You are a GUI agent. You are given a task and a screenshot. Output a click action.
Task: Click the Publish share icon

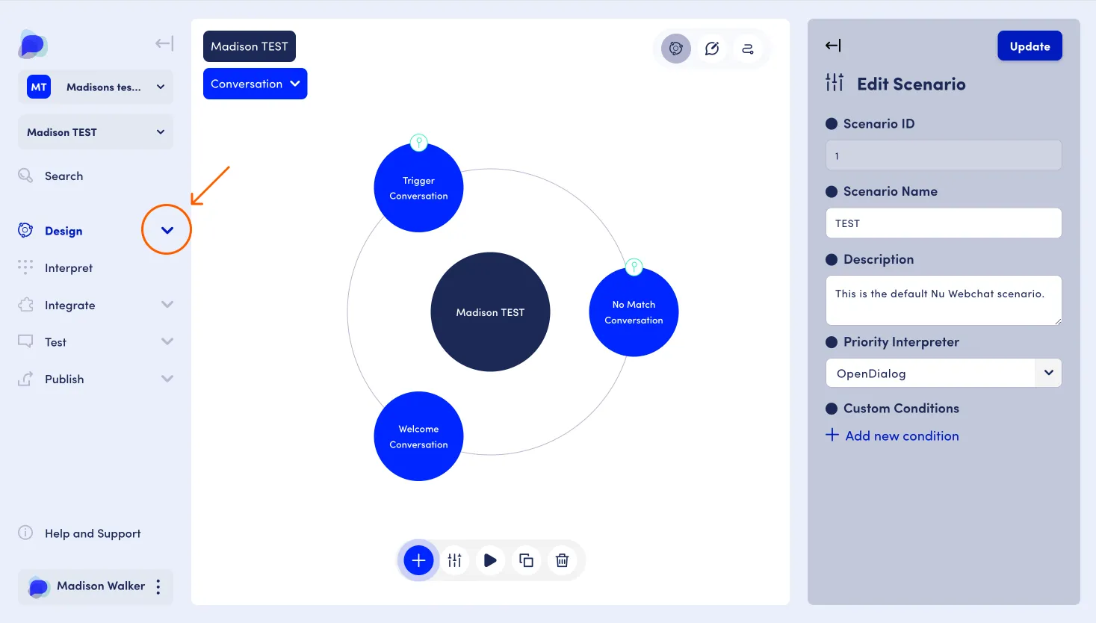click(x=25, y=379)
